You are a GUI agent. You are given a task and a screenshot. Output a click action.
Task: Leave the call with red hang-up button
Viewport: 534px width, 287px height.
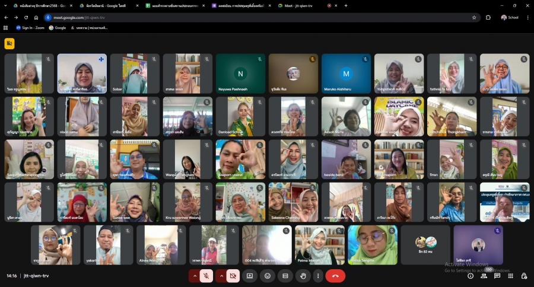[x=335, y=276]
